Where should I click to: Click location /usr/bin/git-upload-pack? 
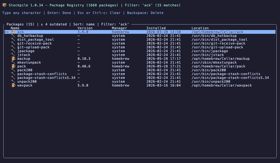(x=217, y=47)
